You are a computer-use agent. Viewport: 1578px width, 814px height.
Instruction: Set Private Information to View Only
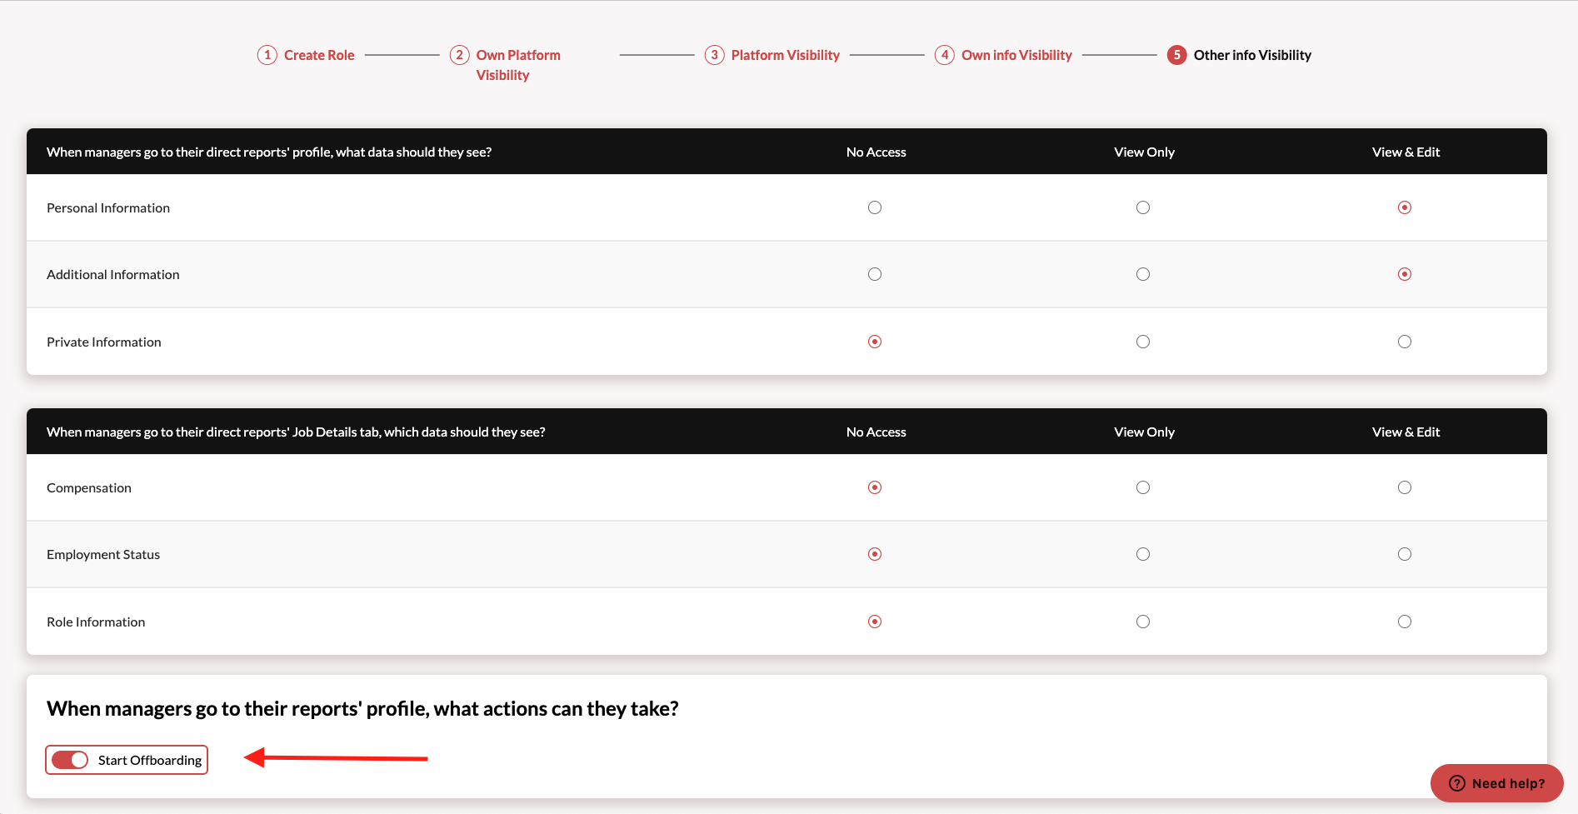pyautogui.click(x=1143, y=342)
